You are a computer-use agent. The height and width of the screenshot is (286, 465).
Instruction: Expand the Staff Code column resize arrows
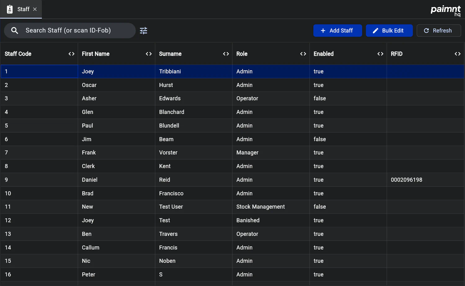[x=71, y=54]
